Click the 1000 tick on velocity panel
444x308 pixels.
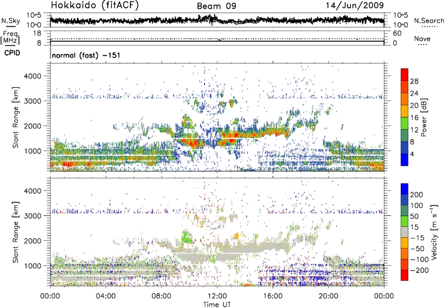coord(32,266)
